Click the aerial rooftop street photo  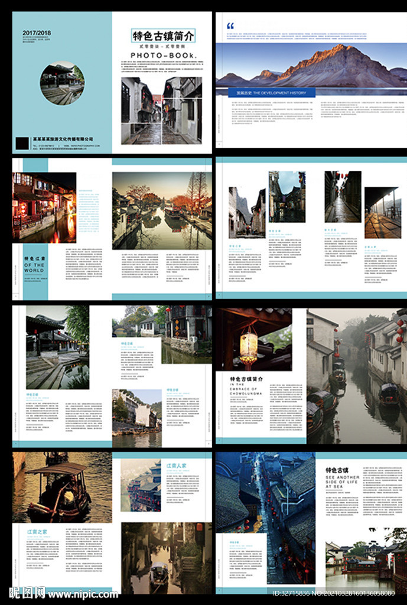pyautogui.click(x=266, y=518)
